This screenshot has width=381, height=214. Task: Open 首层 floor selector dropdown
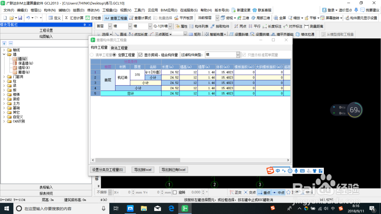(110, 26)
